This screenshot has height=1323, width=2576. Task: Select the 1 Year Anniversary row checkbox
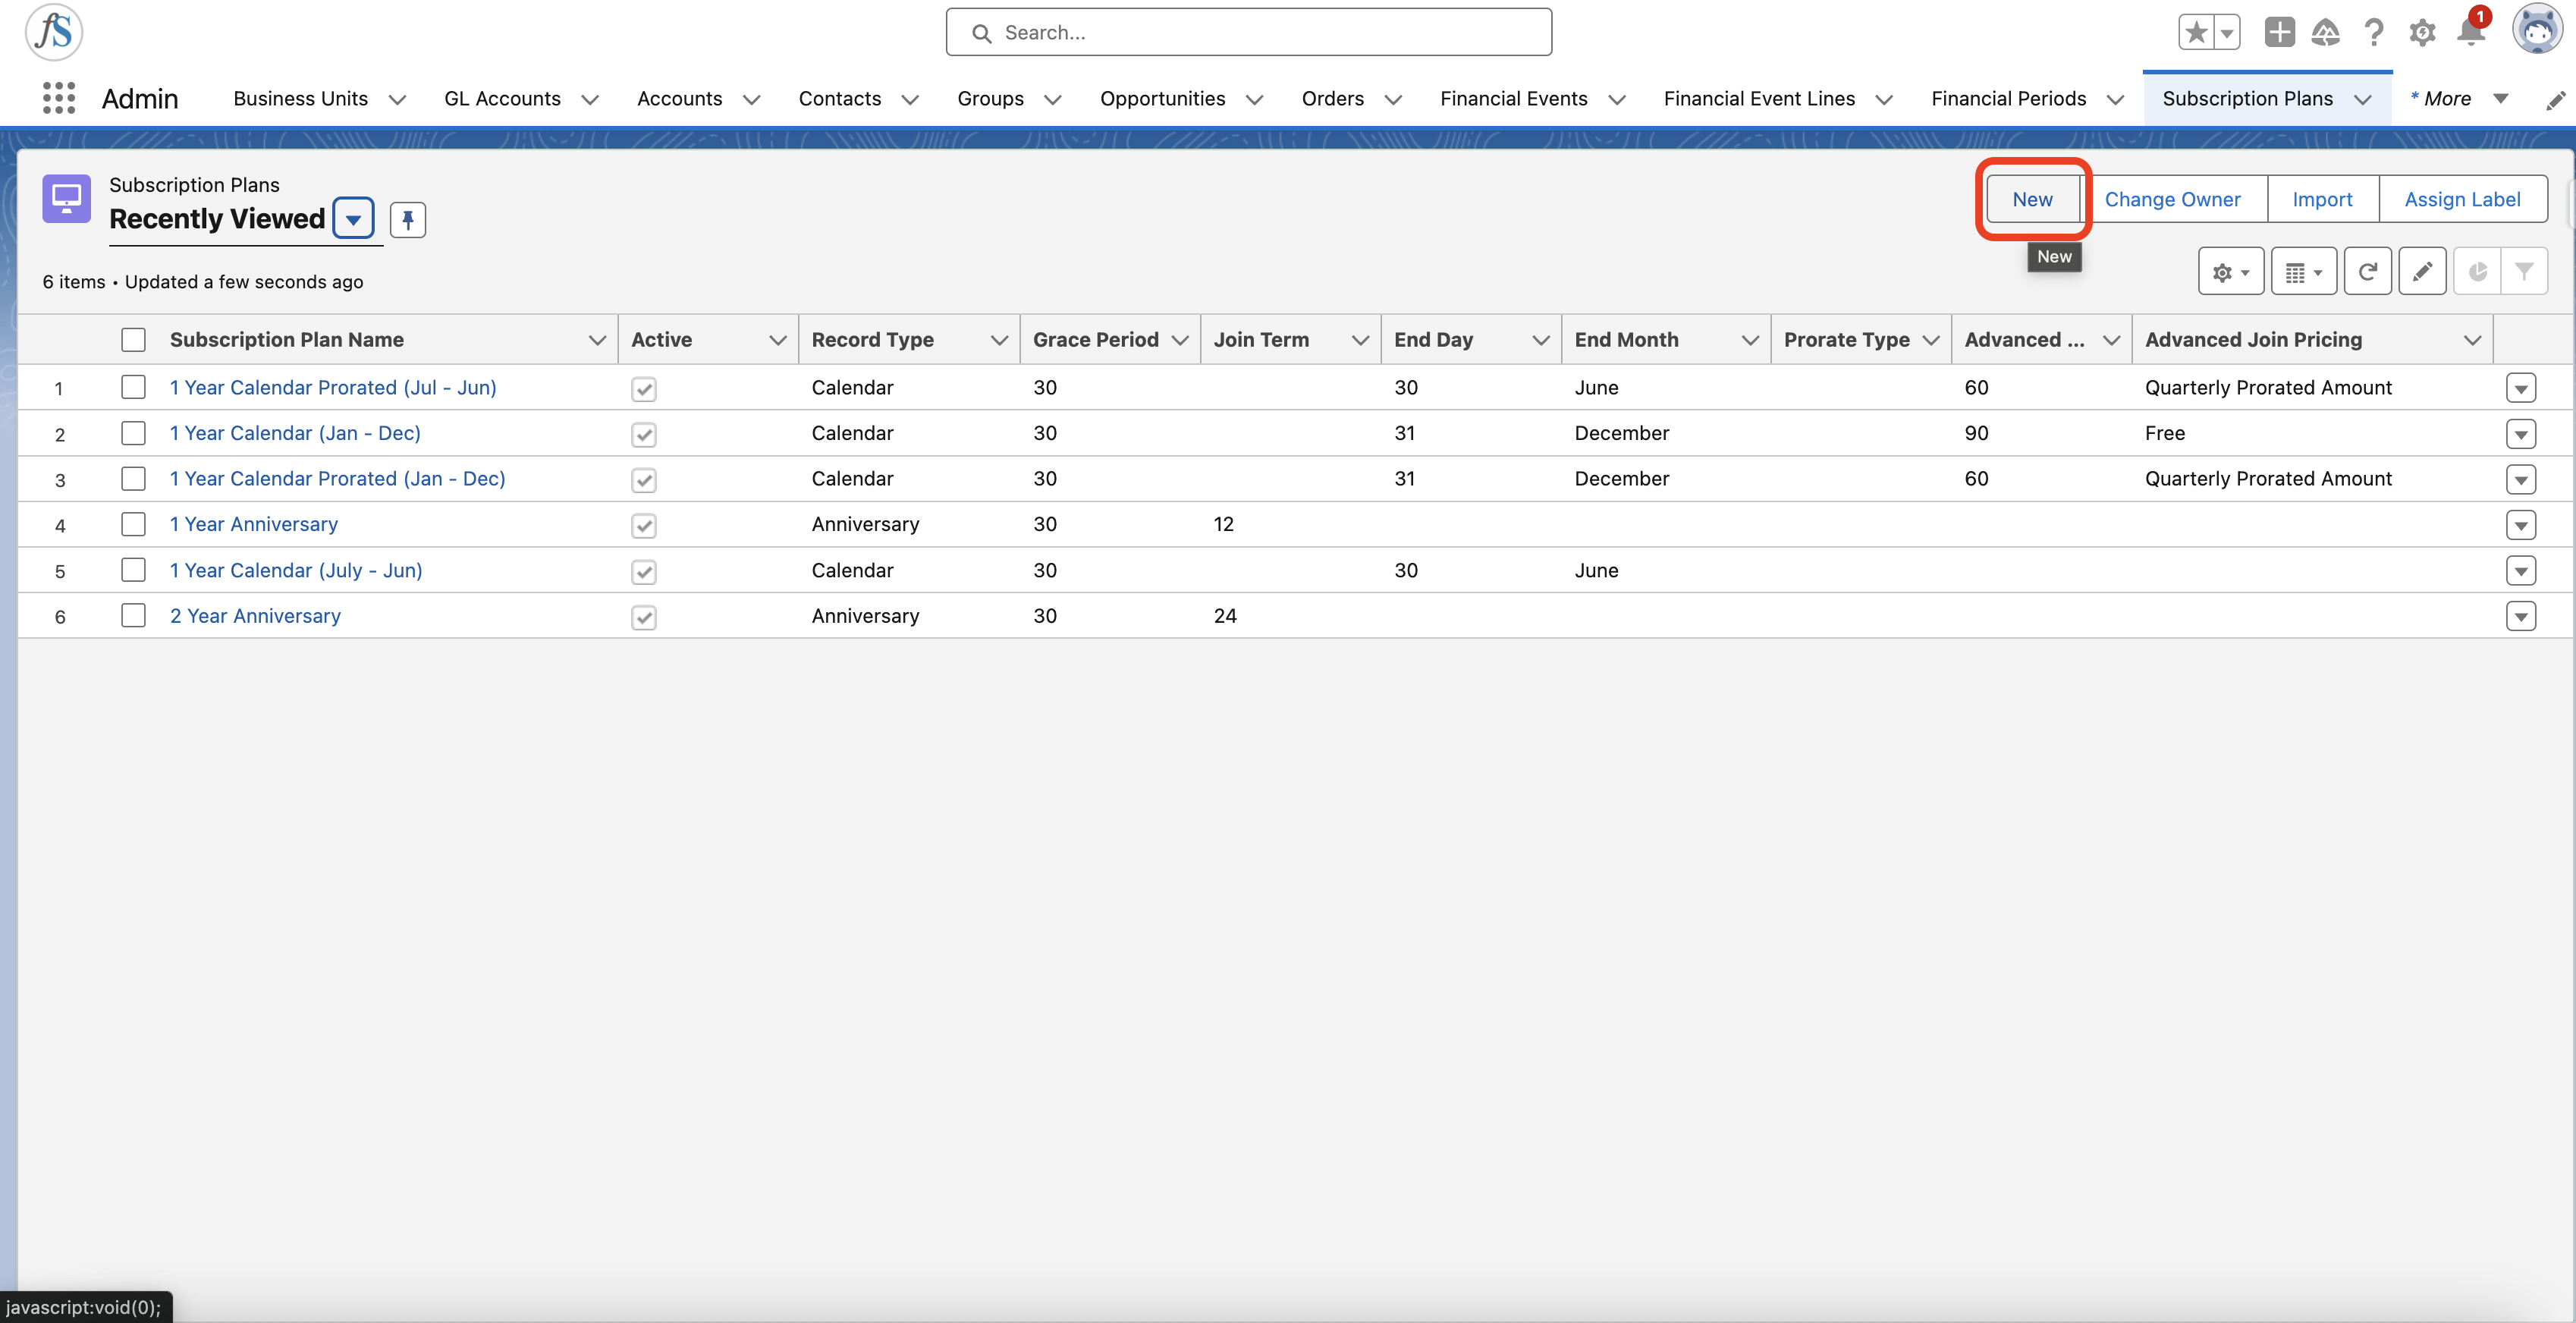pyautogui.click(x=133, y=524)
